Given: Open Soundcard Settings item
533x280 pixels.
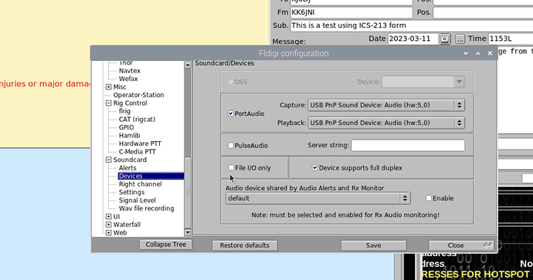Looking at the screenshot, I should coord(131,192).
